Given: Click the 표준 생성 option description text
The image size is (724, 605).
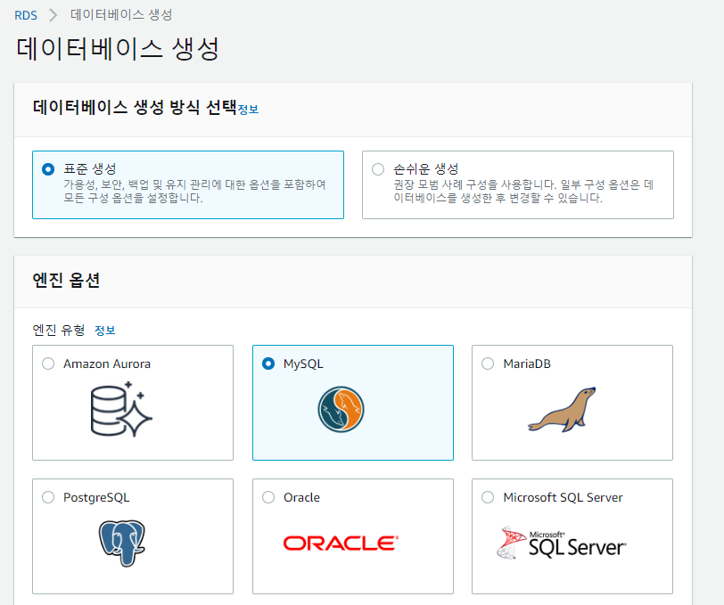Looking at the screenshot, I should (194, 192).
